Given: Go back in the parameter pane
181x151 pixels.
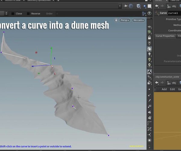Looking at the screenshot, I should coord(157,6).
